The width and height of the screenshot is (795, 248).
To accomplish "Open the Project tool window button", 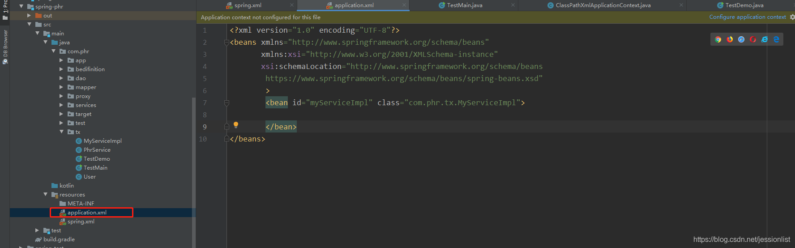I will pos(5,10).
